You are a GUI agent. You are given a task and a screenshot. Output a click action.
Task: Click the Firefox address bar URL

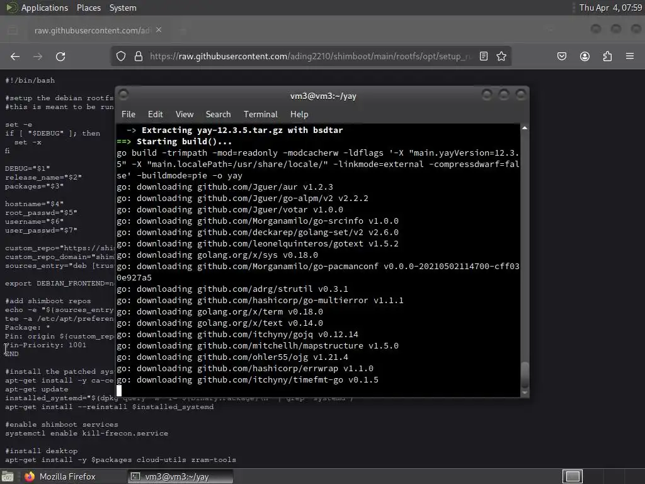pos(310,56)
